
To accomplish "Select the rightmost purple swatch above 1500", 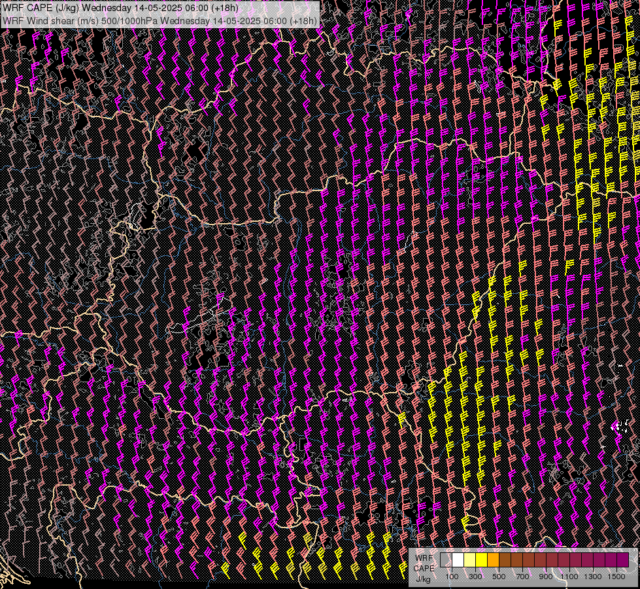I will pos(623,560).
